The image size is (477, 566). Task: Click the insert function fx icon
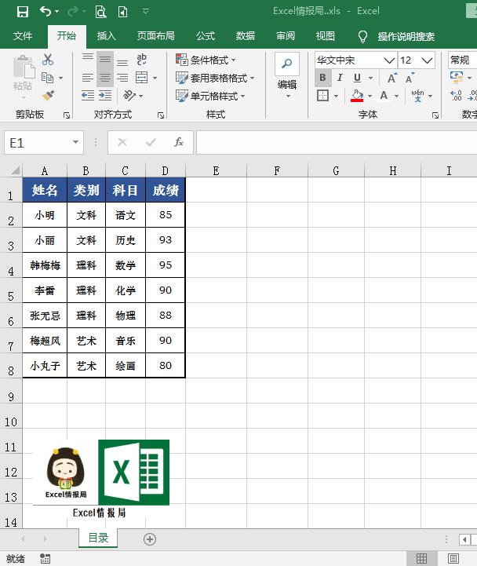click(x=179, y=142)
